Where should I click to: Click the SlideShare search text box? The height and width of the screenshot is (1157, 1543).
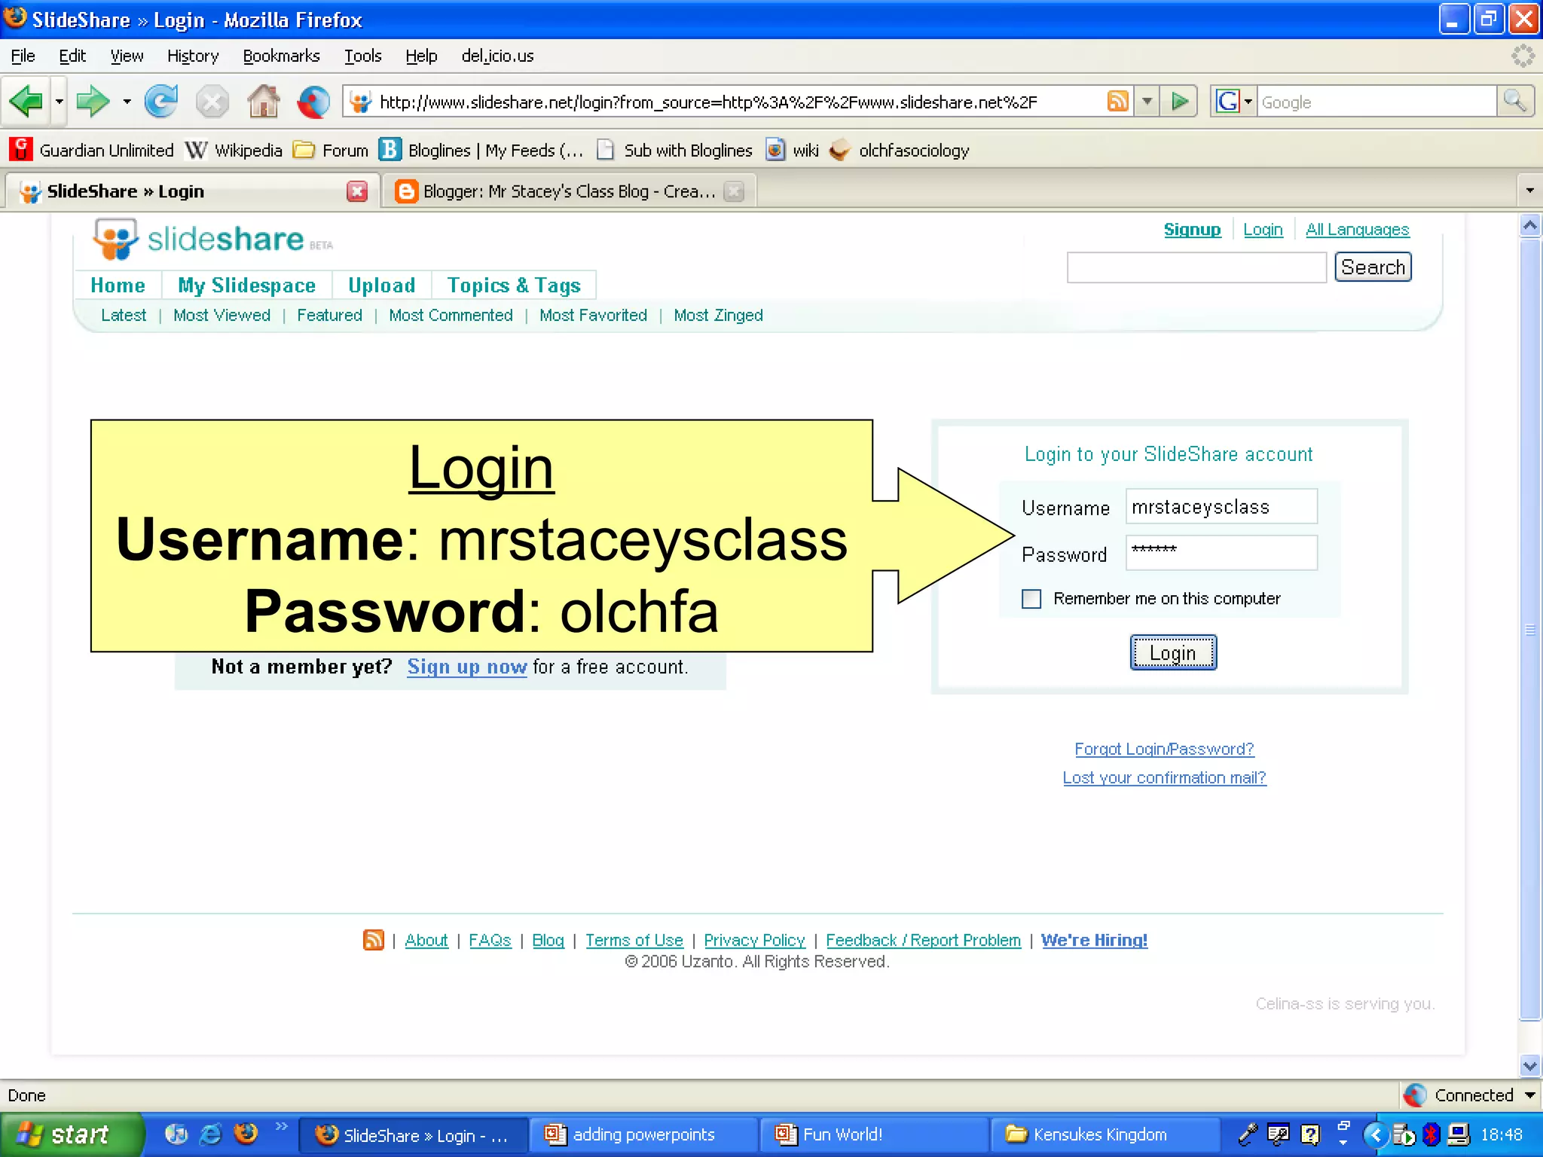[x=1196, y=267]
